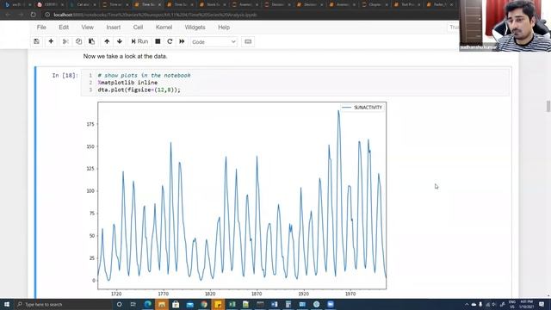The image size is (551, 310).
Task: Save the notebook with the floppy icon
Action: coord(36,41)
